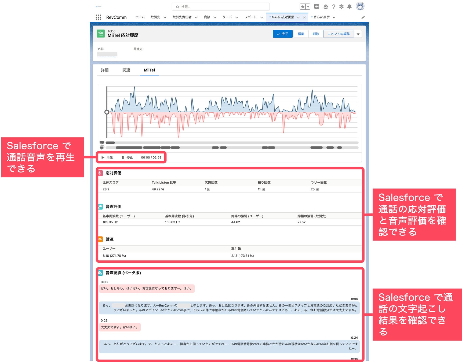Click the ラリー回数 value 25 回

click(315, 189)
